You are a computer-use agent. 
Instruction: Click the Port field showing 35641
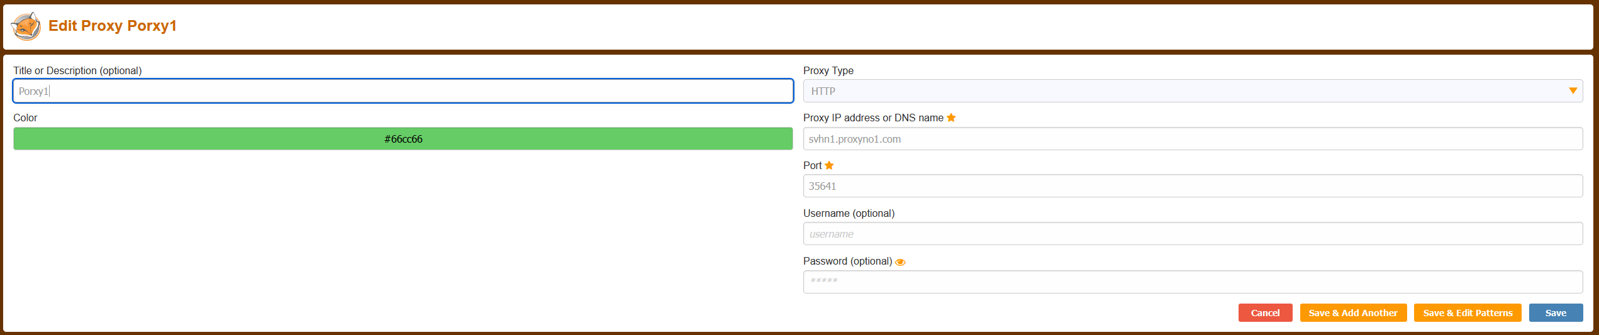tap(1193, 186)
